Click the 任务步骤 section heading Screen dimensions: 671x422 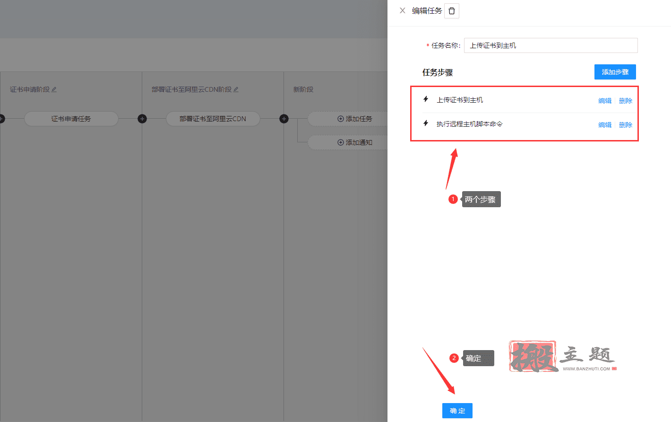pos(438,72)
